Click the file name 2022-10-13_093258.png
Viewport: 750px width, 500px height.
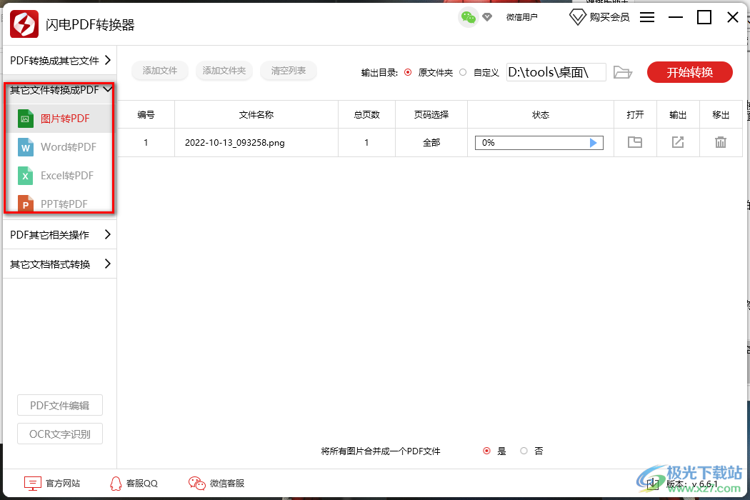pos(235,143)
